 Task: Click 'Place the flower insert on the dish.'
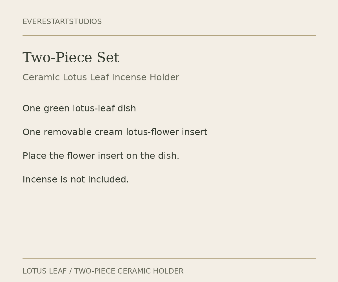tap(101, 156)
